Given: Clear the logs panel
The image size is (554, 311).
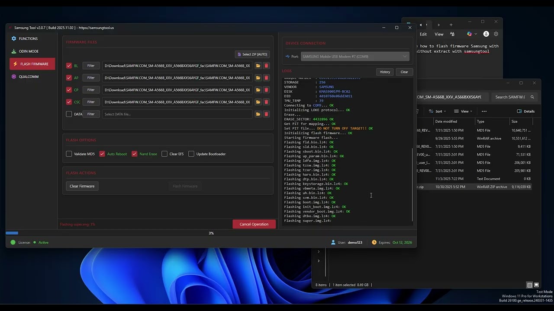Looking at the screenshot, I should click(404, 72).
